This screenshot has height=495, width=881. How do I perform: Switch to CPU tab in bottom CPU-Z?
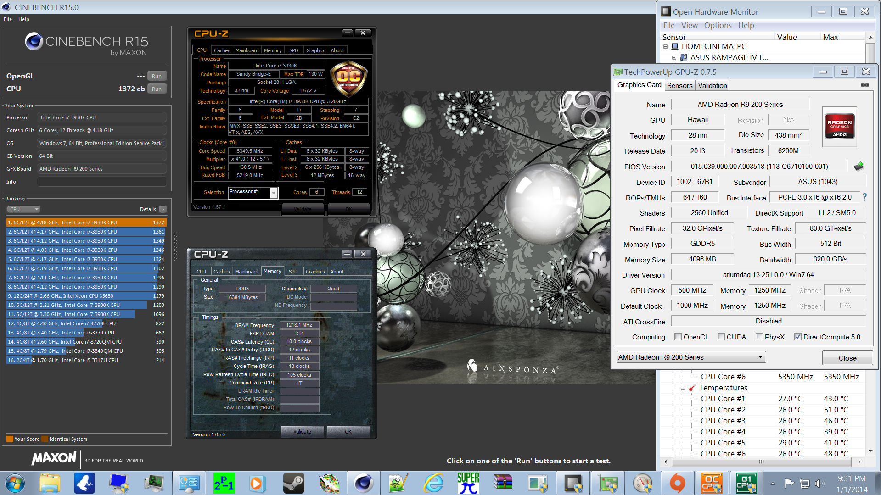pos(201,272)
